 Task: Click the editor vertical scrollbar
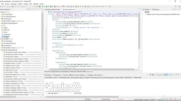pos(139,31)
